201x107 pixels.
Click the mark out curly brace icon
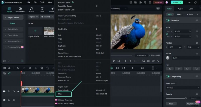pos(130,61)
